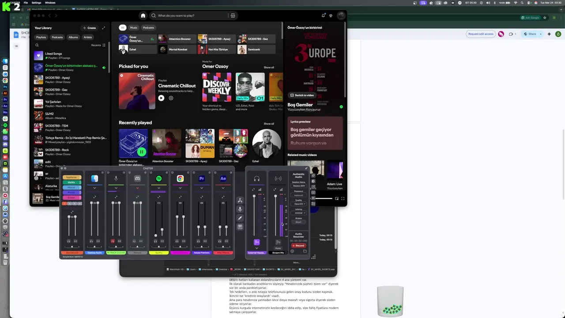Click the red Record button in Caster
Screen dimensions: 565x318
pos(298,246)
